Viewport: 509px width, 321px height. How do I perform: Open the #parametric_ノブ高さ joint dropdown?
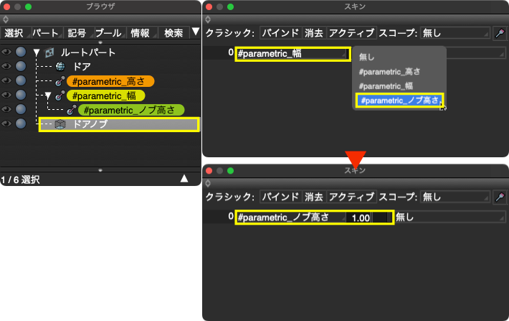click(291, 218)
